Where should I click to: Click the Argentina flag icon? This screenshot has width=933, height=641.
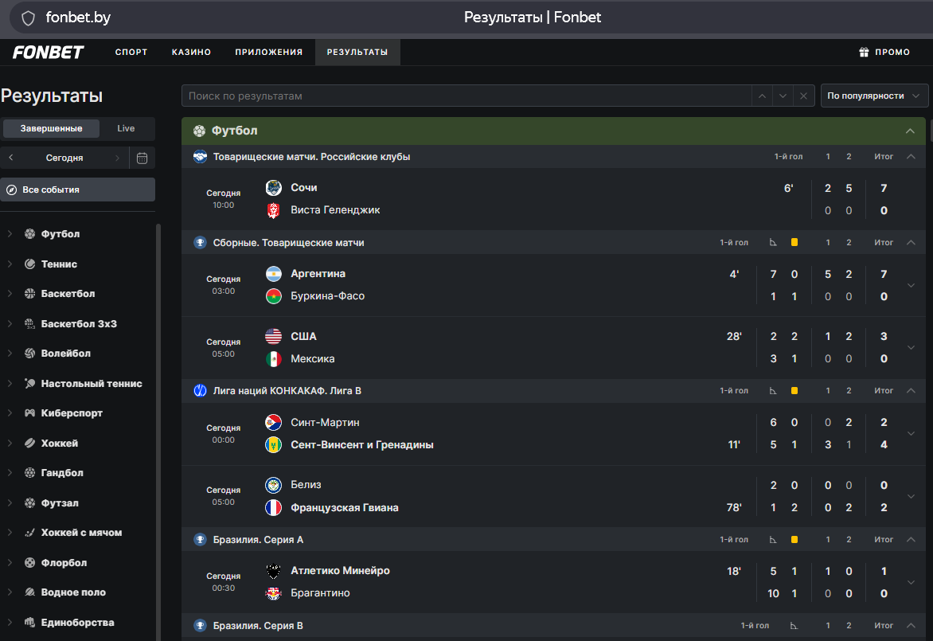click(274, 274)
